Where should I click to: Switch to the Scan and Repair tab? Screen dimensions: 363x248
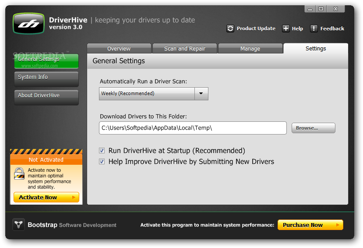(184, 48)
